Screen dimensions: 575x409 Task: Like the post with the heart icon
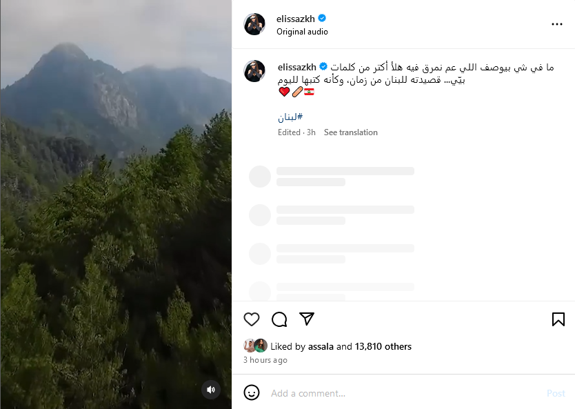pyautogui.click(x=252, y=319)
